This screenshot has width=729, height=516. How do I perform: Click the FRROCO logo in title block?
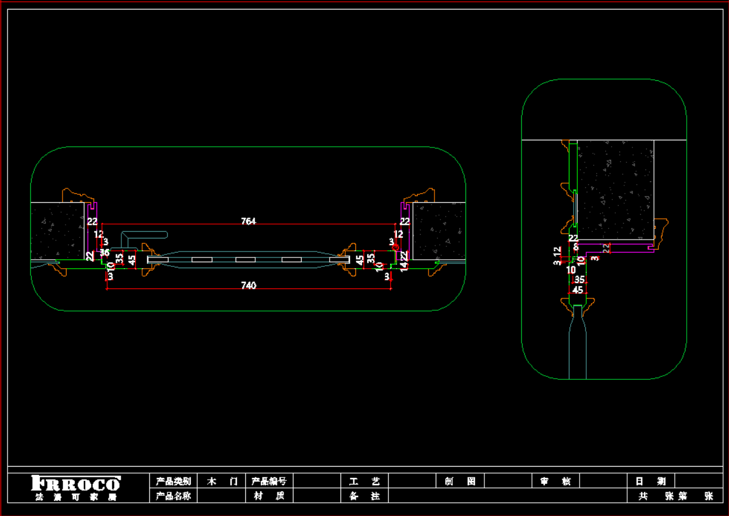point(76,483)
